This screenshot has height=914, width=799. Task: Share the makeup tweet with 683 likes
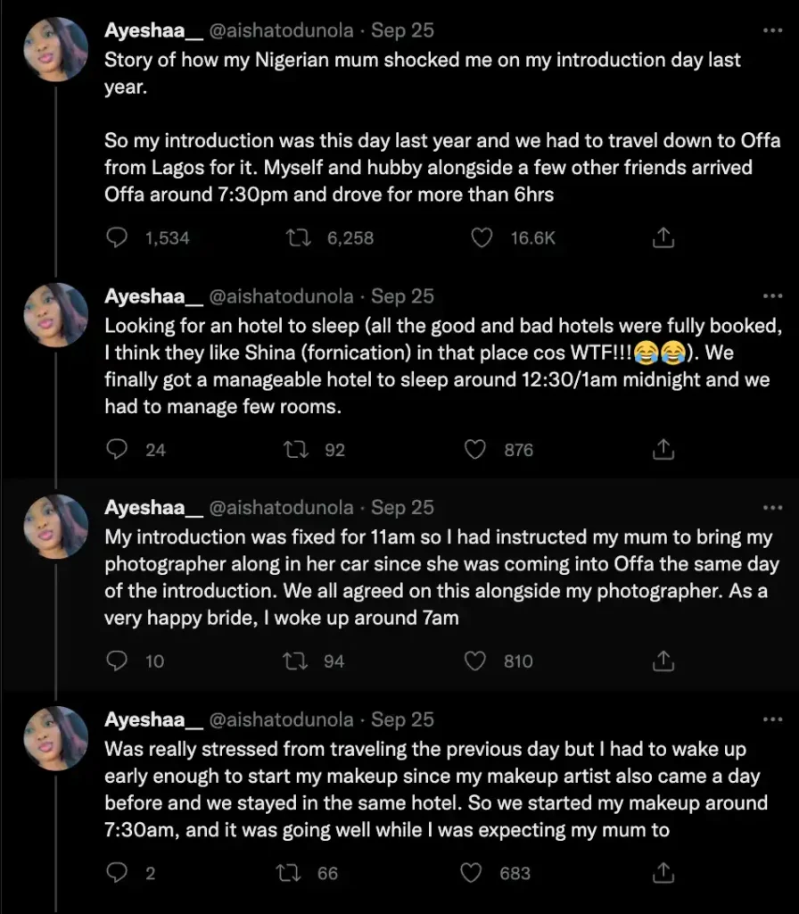click(x=663, y=873)
